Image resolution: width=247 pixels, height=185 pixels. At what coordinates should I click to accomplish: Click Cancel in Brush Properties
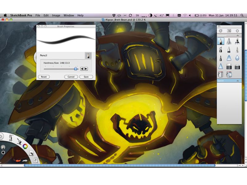pyautogui.click(x=71, y=77)
